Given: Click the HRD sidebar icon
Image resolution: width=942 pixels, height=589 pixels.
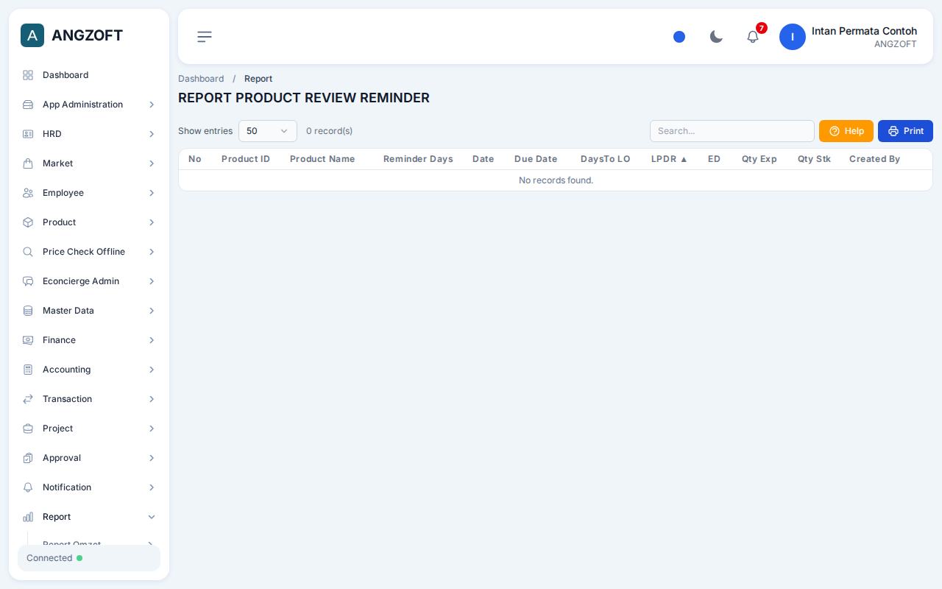Looking at the screenshot, I should click(x=28, y=134).
